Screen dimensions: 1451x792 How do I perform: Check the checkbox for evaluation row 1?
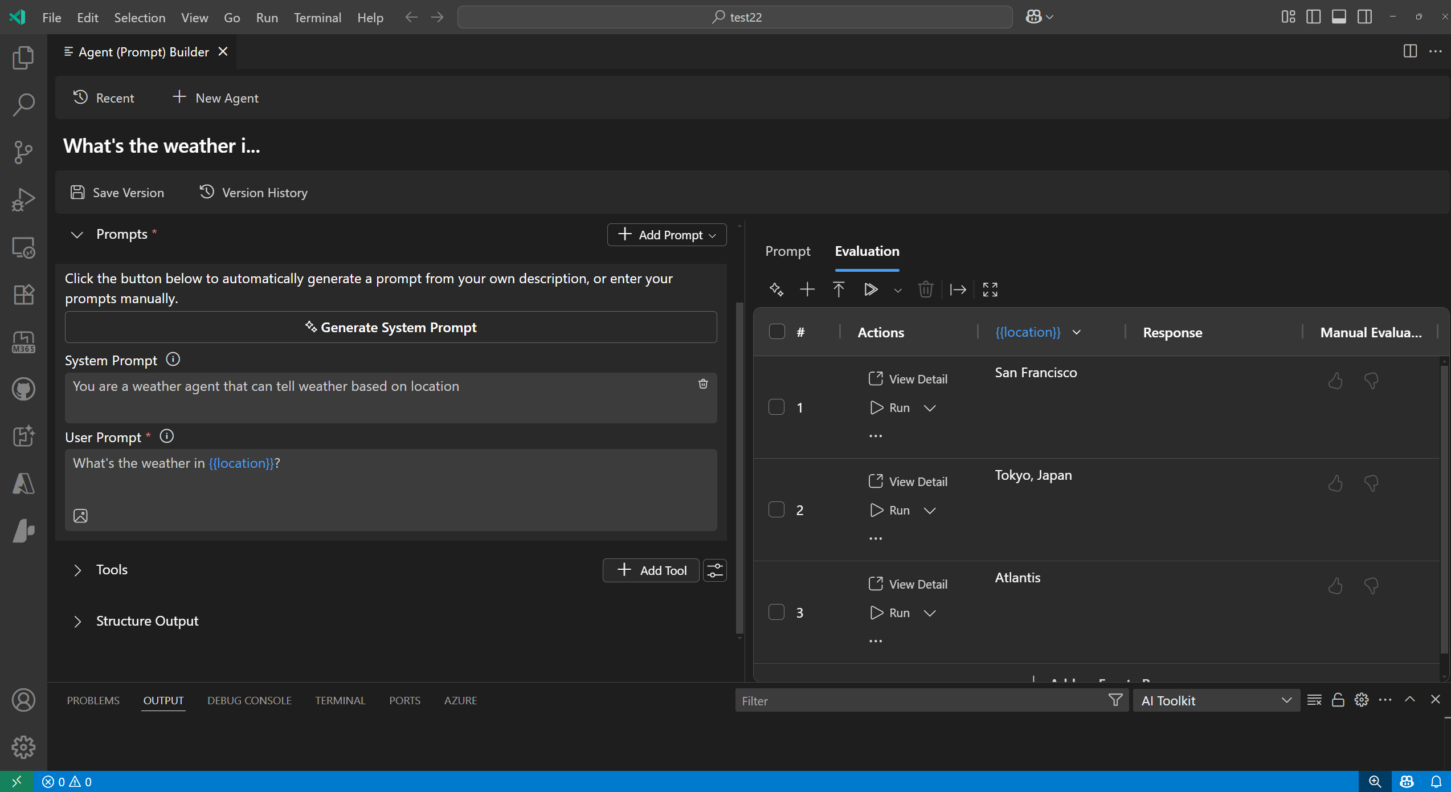pyautogui.click(x=776, y=407)
